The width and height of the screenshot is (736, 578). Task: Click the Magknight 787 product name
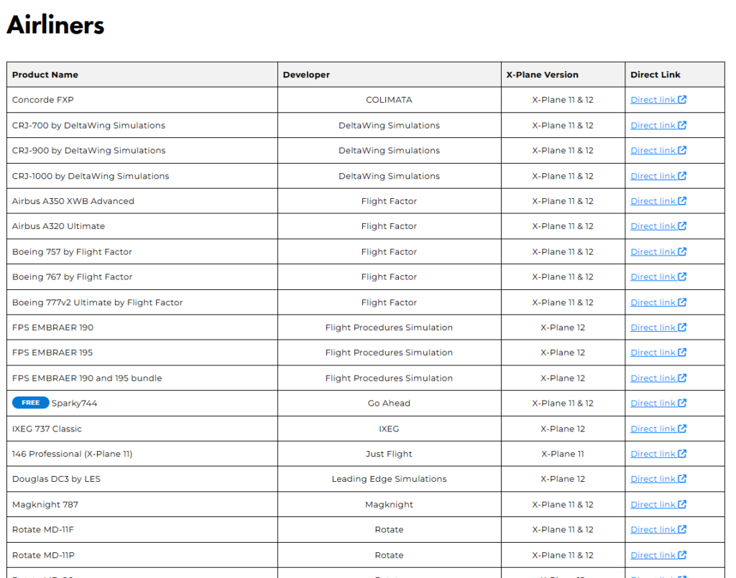(x=45, y=504)
